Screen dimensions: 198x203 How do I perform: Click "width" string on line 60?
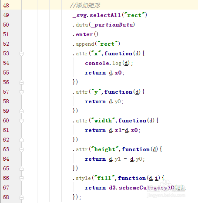tap(103, 120)
